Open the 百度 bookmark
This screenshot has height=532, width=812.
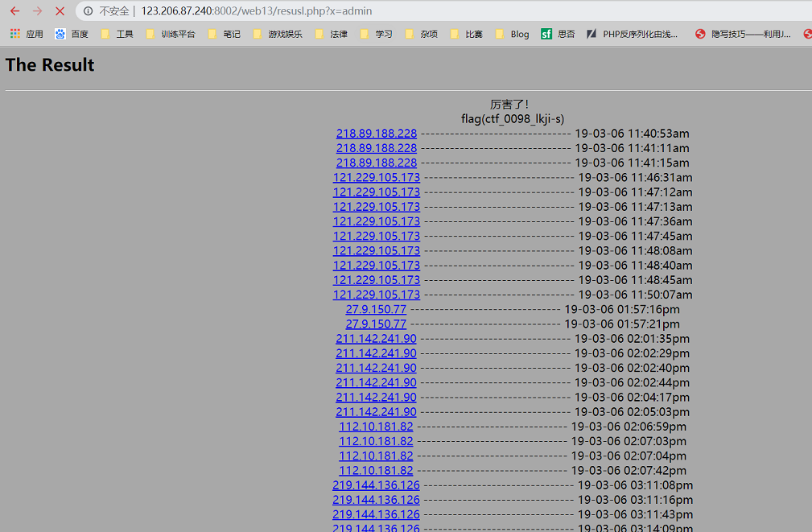click(72, 34)
